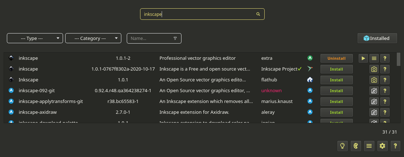Click Inkscape app icon of version 1.0.1-2 row

(11, 58)
